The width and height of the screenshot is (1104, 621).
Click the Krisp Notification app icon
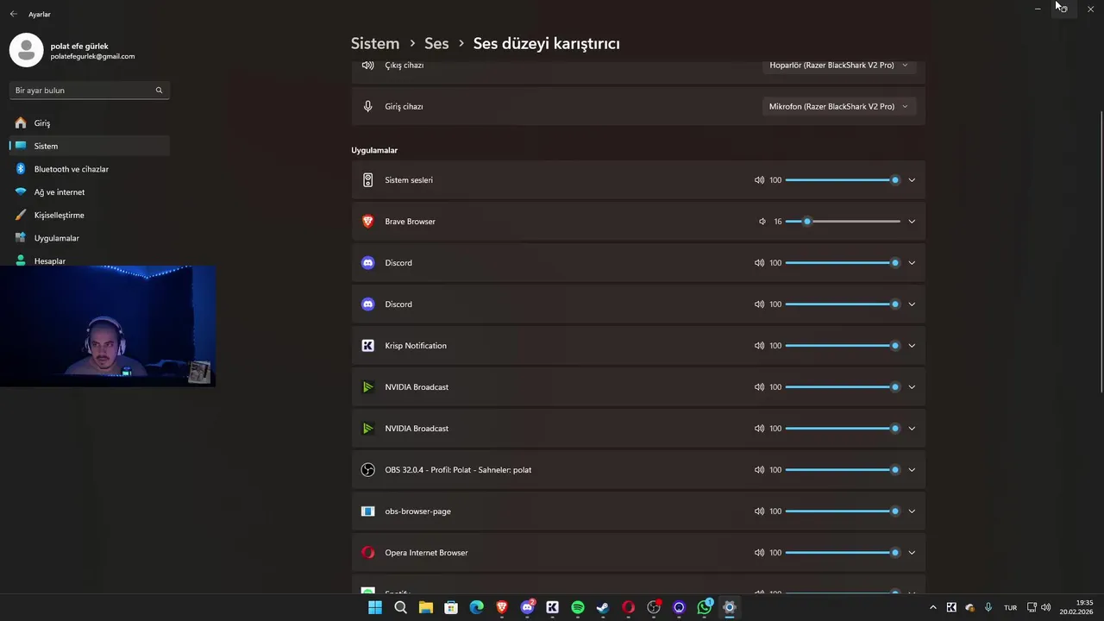coord(367,346)
